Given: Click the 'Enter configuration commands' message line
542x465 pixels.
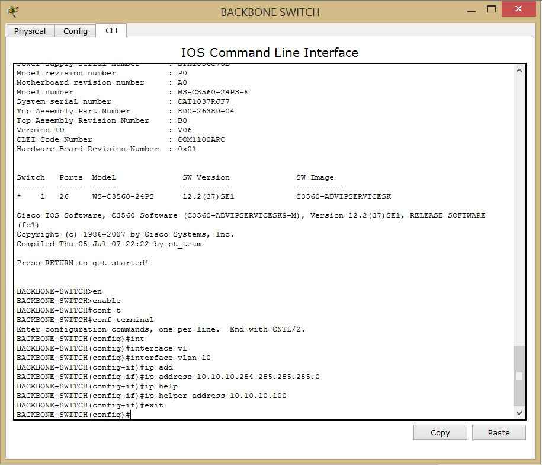Looking at the screenshot, I should [161, 329].
